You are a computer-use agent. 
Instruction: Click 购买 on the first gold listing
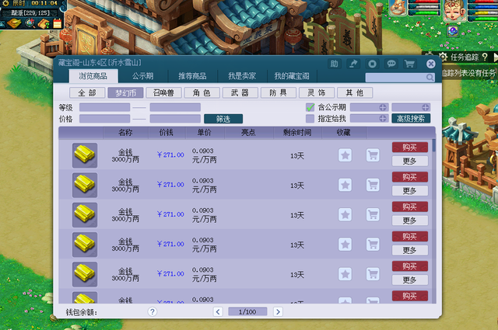click(409, 147)
